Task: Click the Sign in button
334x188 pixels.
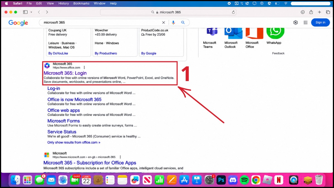Action: (x=320, y=23)
